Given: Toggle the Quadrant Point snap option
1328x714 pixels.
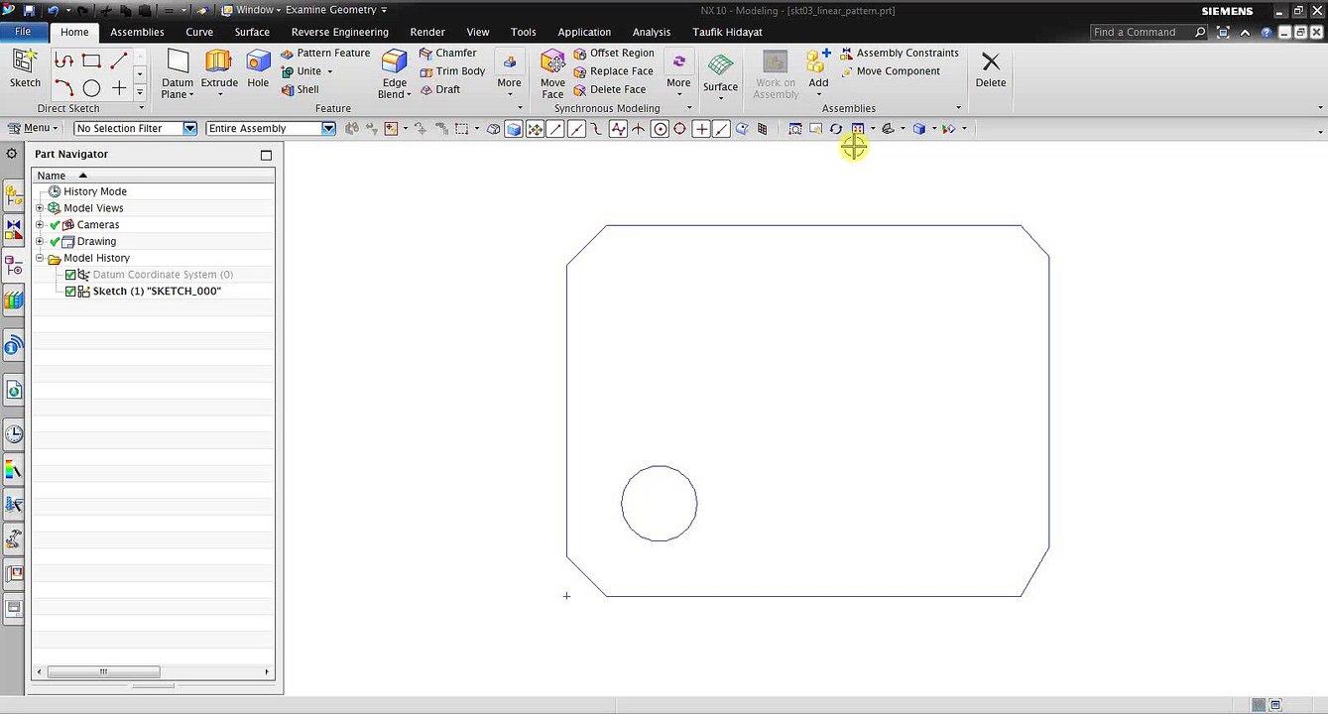Looking at the screenshot, I should pos(680,129).
